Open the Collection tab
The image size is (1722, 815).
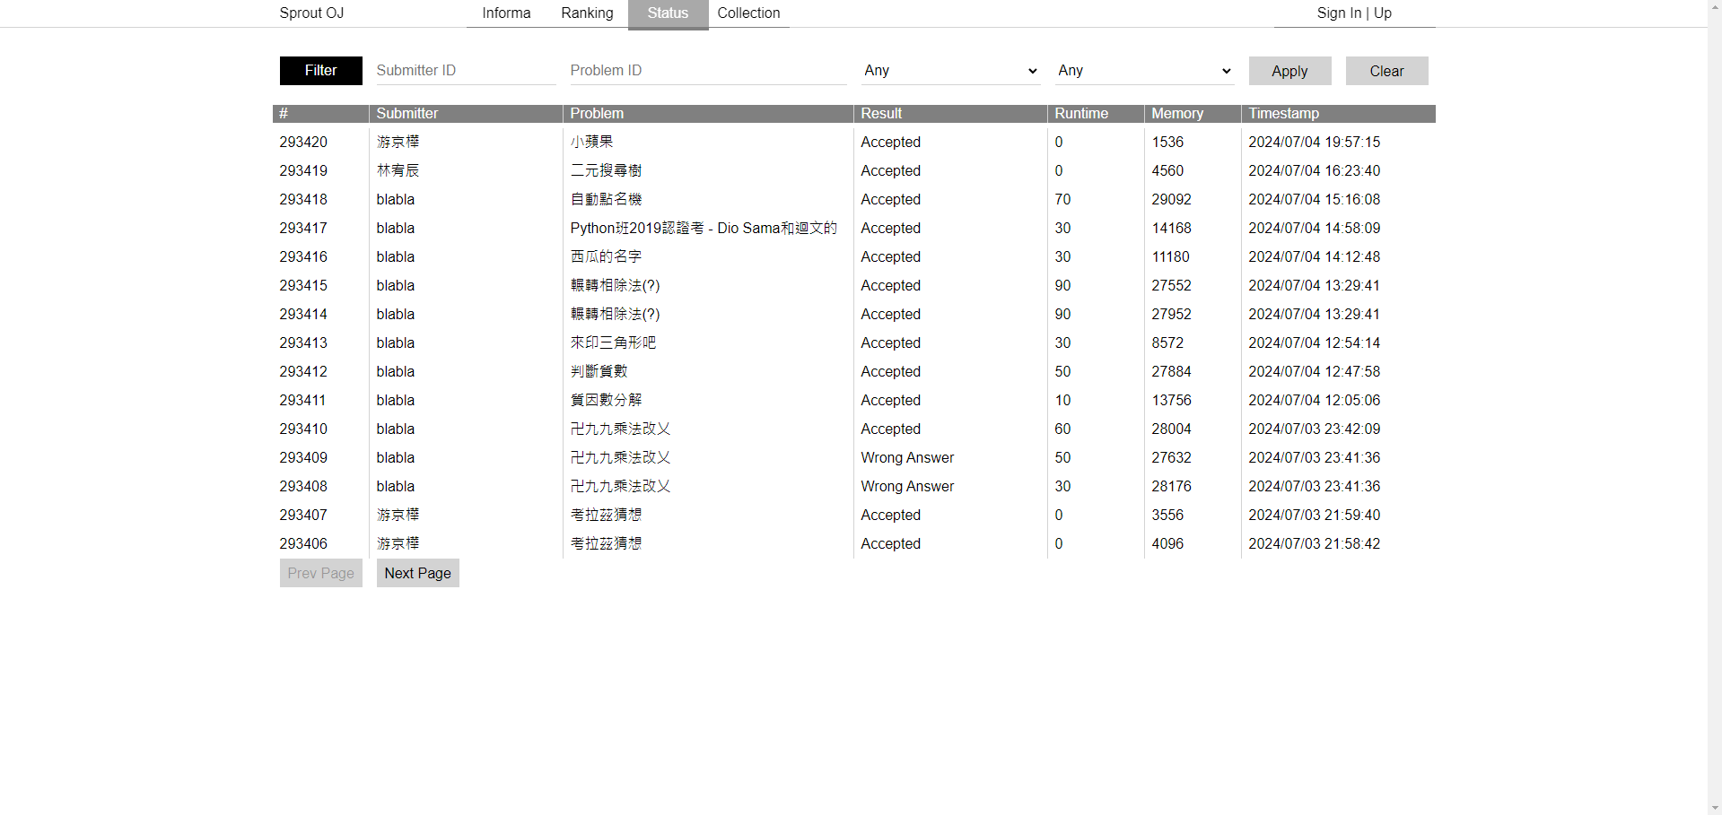(748, 13)
